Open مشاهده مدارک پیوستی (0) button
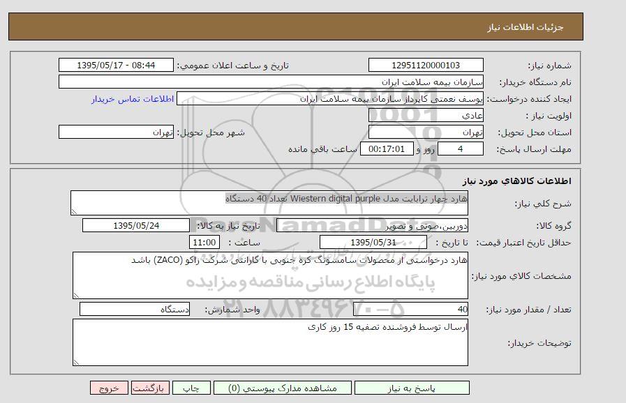Viewport: 626px width, 403px height. (x=282, y=388)
